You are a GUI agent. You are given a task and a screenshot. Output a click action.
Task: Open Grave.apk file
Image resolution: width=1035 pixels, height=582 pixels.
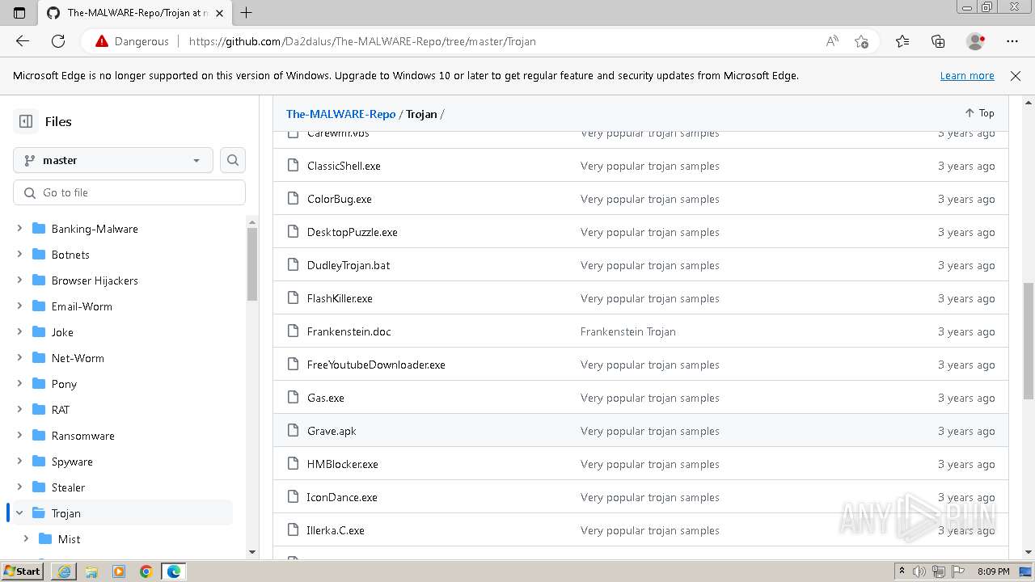pyautogui.click(x=332, y=431)
